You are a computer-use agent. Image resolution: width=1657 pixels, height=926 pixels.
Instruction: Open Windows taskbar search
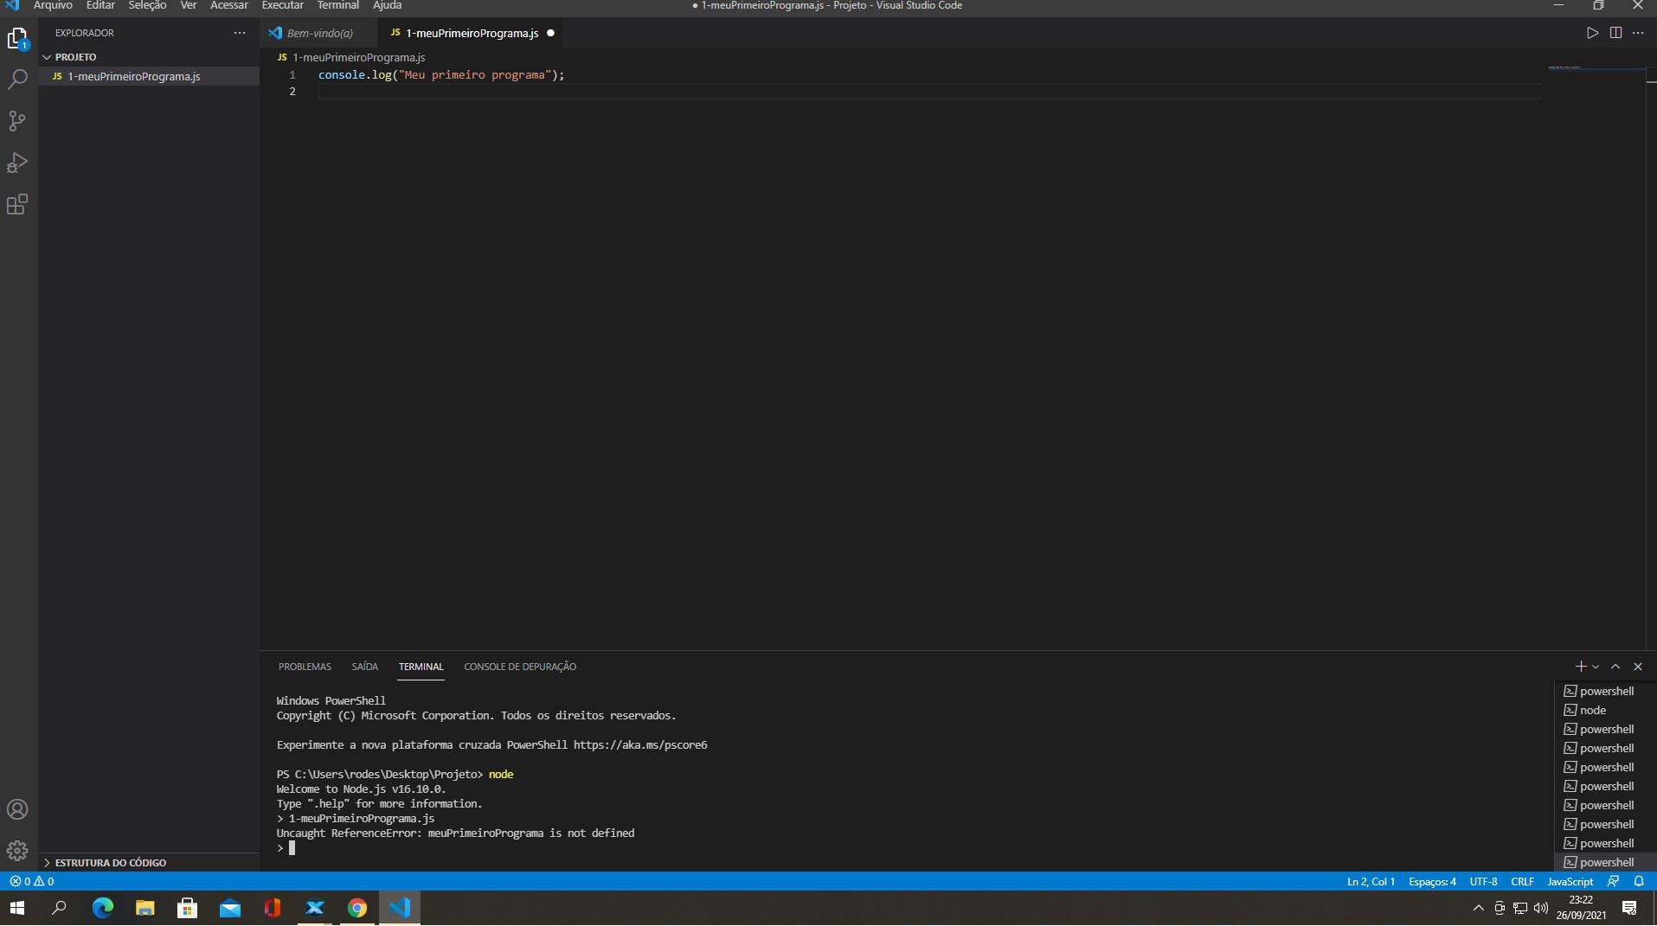59,908
